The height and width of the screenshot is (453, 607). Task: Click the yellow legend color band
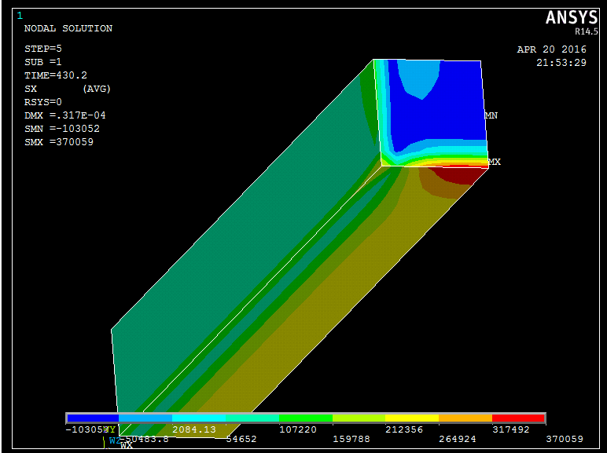coord(412,418)
